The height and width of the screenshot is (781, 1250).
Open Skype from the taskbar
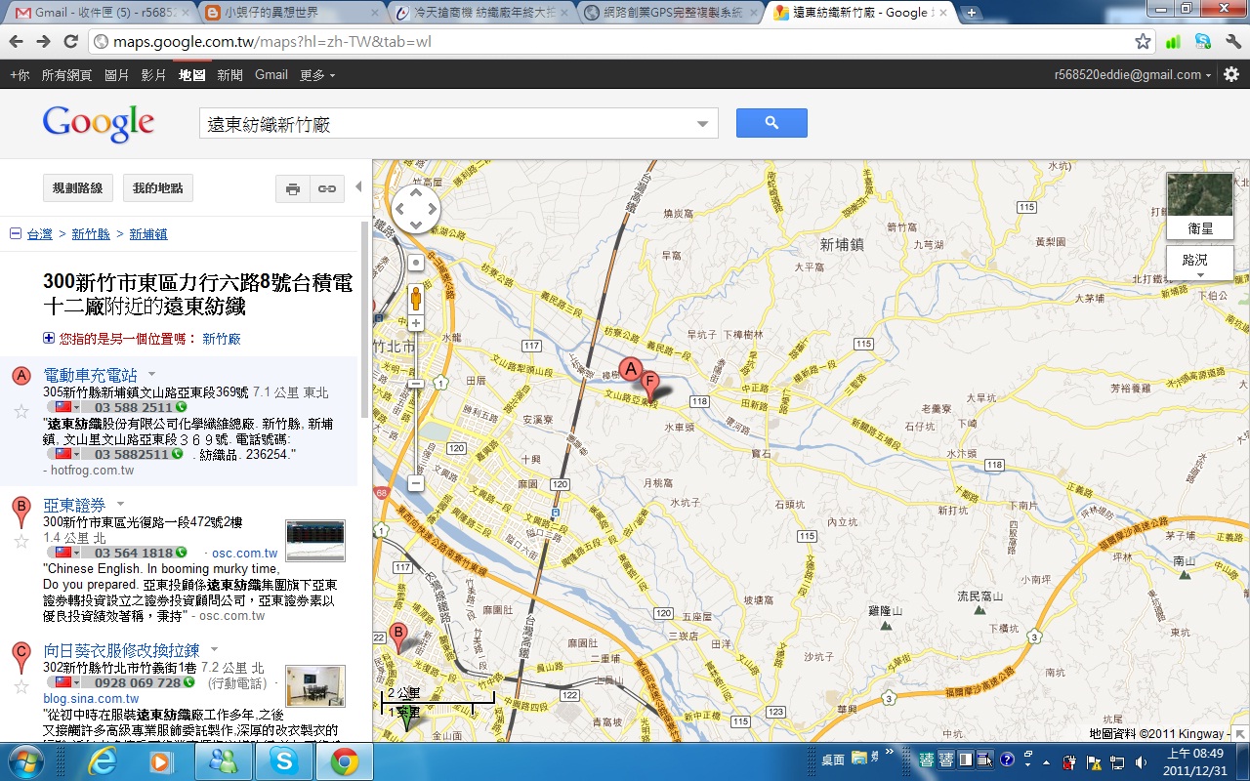click(x=284, y=761)
